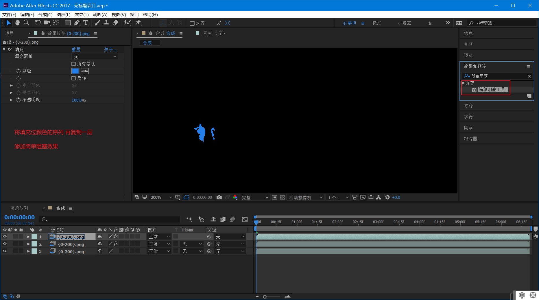Click the blue fill color swatch
Viewport: 539px width, 300px height.
(75, 71)
